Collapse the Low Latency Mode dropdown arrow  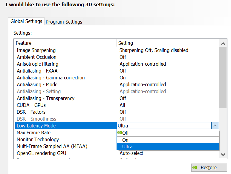[x=215, y=126]
